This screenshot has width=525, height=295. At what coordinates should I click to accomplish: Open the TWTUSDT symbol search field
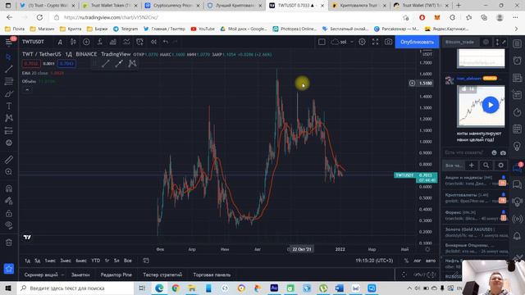[33, 42]
